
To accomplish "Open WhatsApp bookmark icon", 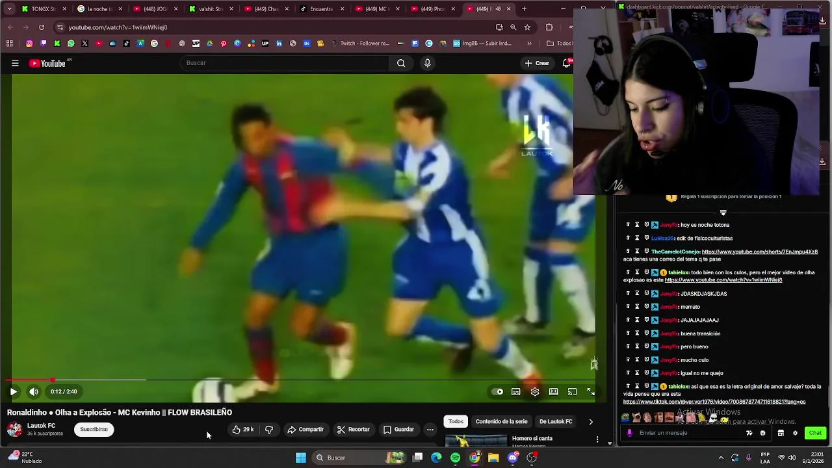I will point(71,44).
